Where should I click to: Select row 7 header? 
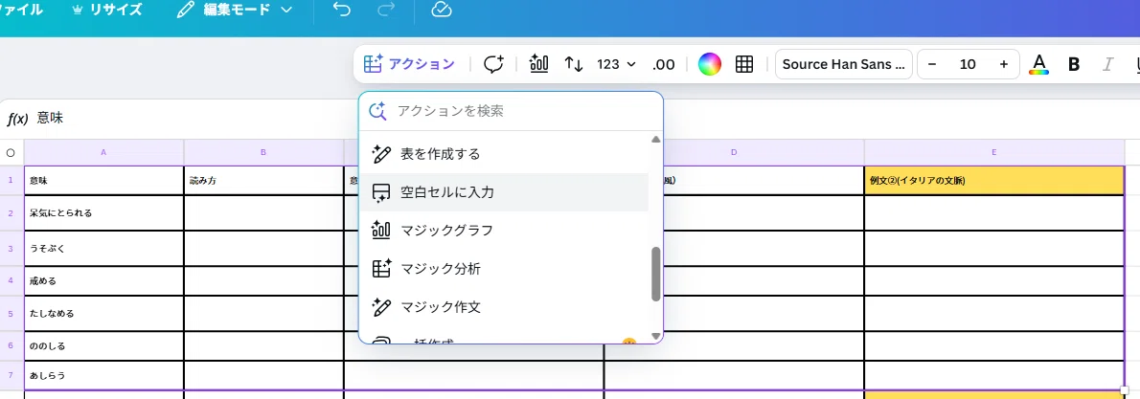coord(11,376)
